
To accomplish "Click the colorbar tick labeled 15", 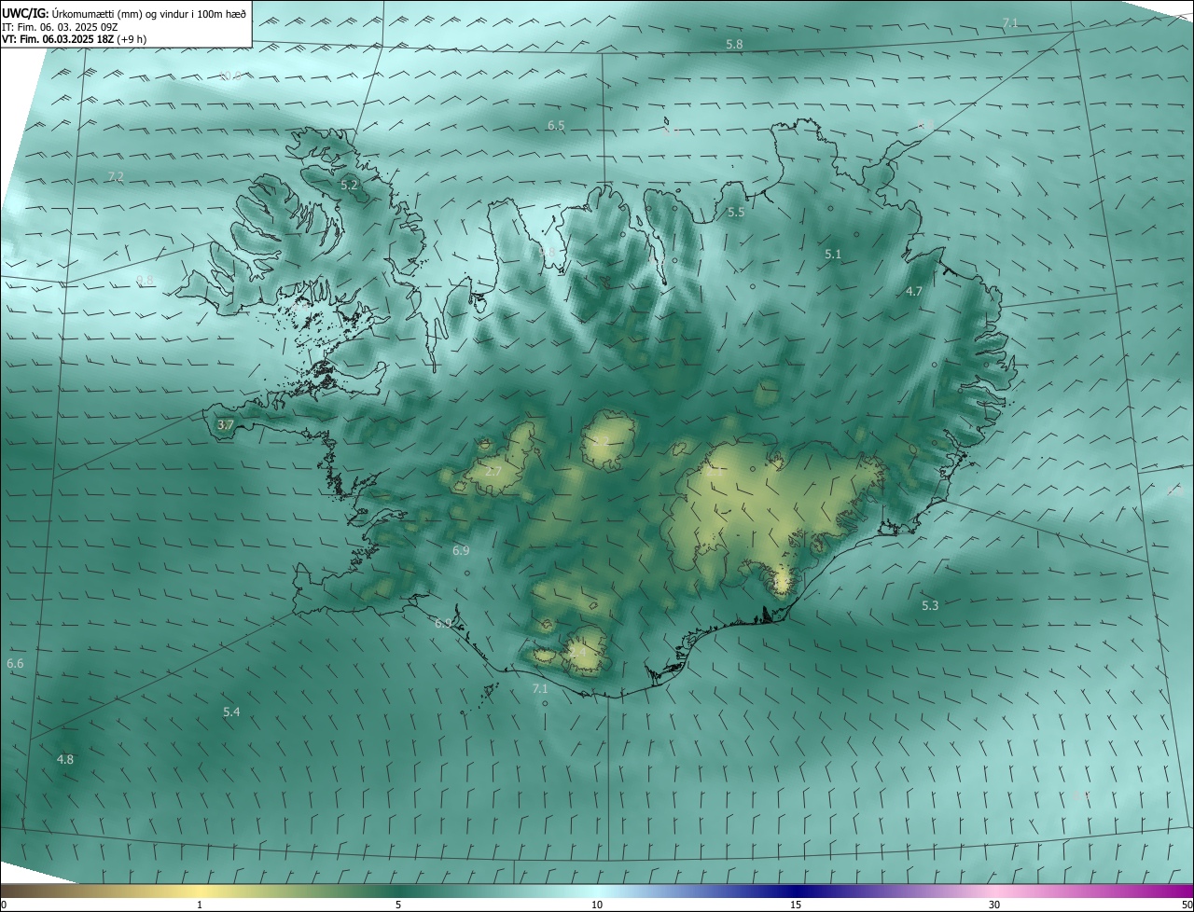I will [x=796, y=905].
